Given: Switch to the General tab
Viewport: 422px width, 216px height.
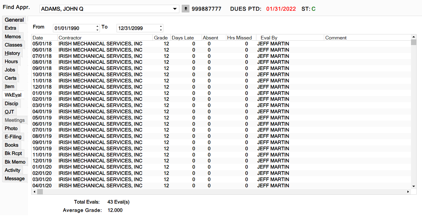Looking at the screenshot, I should point(14,20).
